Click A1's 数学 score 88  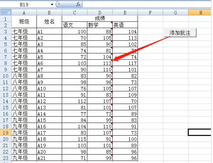100,31
